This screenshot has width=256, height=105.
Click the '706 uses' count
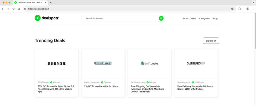coord(107,82)
